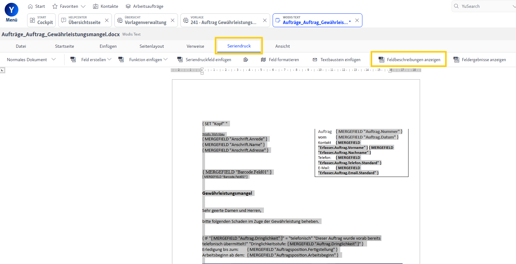Click "Erfasser.Auftrag.Email.Standard" field text
Image resolution: width=516 pixels, height=264 pixels.
348,173
